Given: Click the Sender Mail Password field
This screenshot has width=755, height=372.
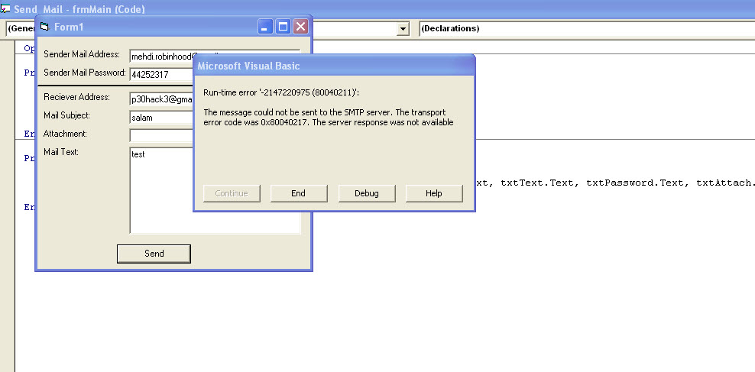Looking at the screenshot, I should [162, 75].
